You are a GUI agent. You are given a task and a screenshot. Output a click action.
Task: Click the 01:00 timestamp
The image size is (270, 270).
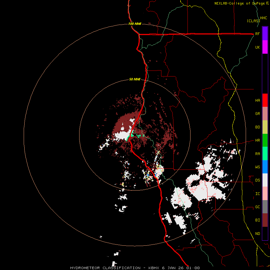pyautogui.click(x=193, y=268)
